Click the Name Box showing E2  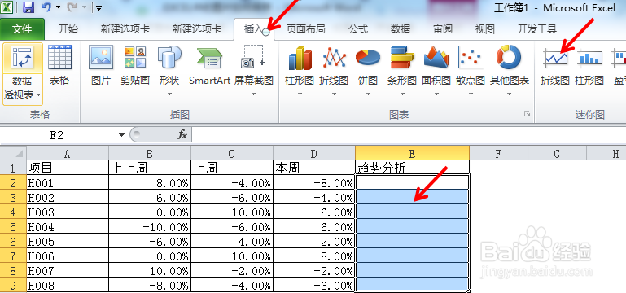click(x=57, y=135)
